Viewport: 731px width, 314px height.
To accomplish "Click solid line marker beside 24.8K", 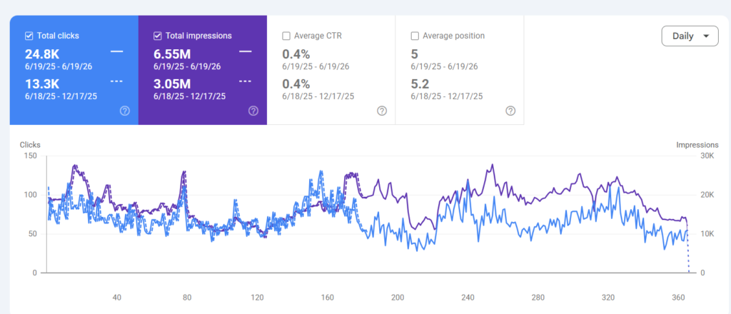I will (x=117, y=51).
